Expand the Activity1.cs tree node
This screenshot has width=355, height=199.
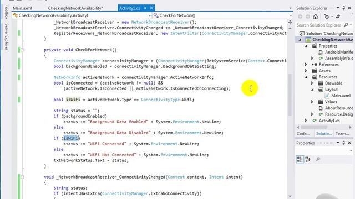[x=306, y=121]
